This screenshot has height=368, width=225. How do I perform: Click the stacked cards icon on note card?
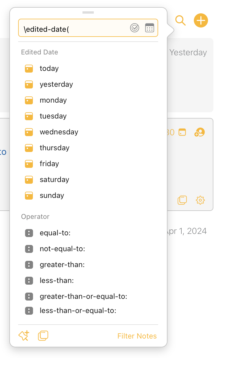tap(182, 200)
